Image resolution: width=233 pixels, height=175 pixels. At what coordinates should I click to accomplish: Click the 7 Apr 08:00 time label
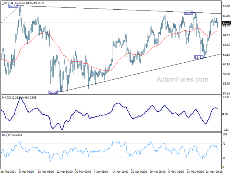point(101,171)
